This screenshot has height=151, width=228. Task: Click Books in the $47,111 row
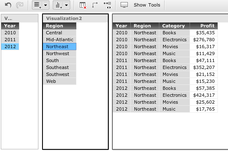174,60
